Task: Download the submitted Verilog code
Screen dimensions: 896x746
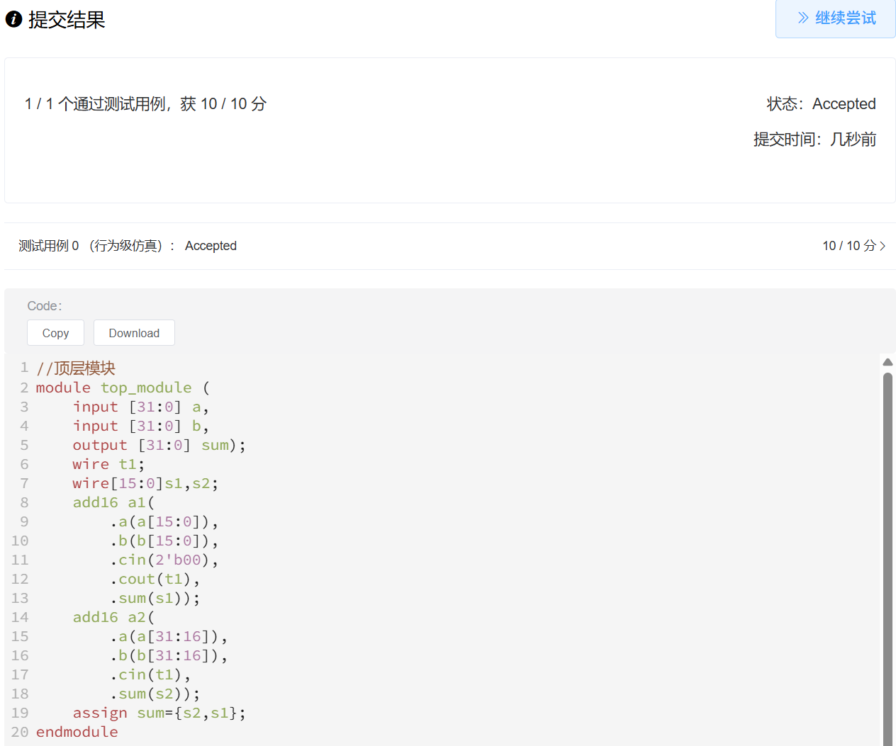Action: [x=134, y=332]
